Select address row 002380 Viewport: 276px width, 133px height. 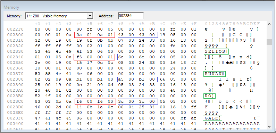point(15,79)
